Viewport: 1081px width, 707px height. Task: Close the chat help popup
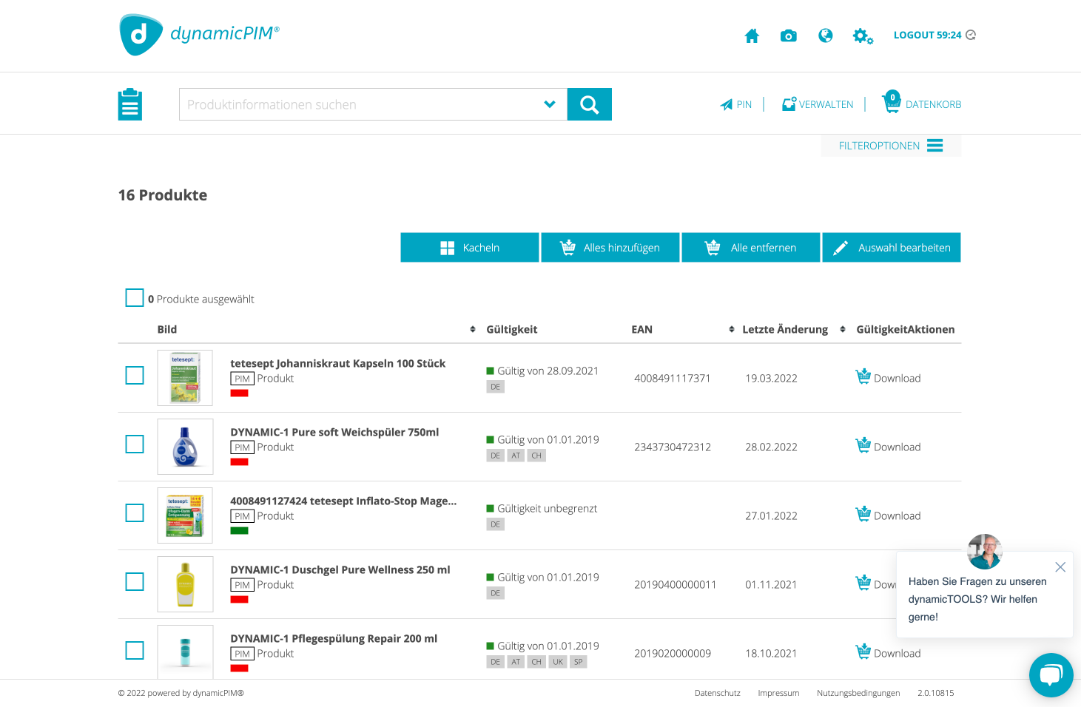1060,567
